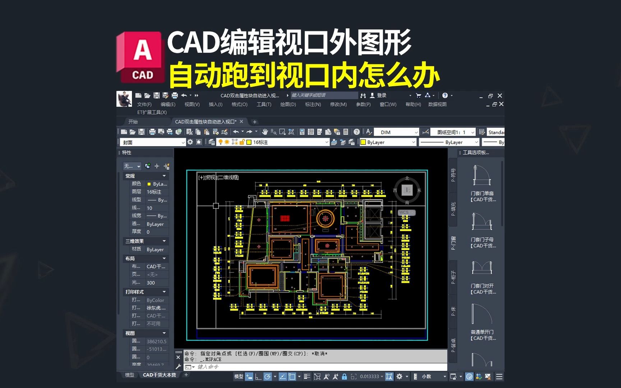Click yellow color swatch in 颜色 property

pyautogui.click(x=149, y=184)
